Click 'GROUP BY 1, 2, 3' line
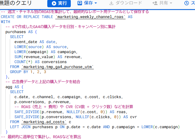 [28, 72]
